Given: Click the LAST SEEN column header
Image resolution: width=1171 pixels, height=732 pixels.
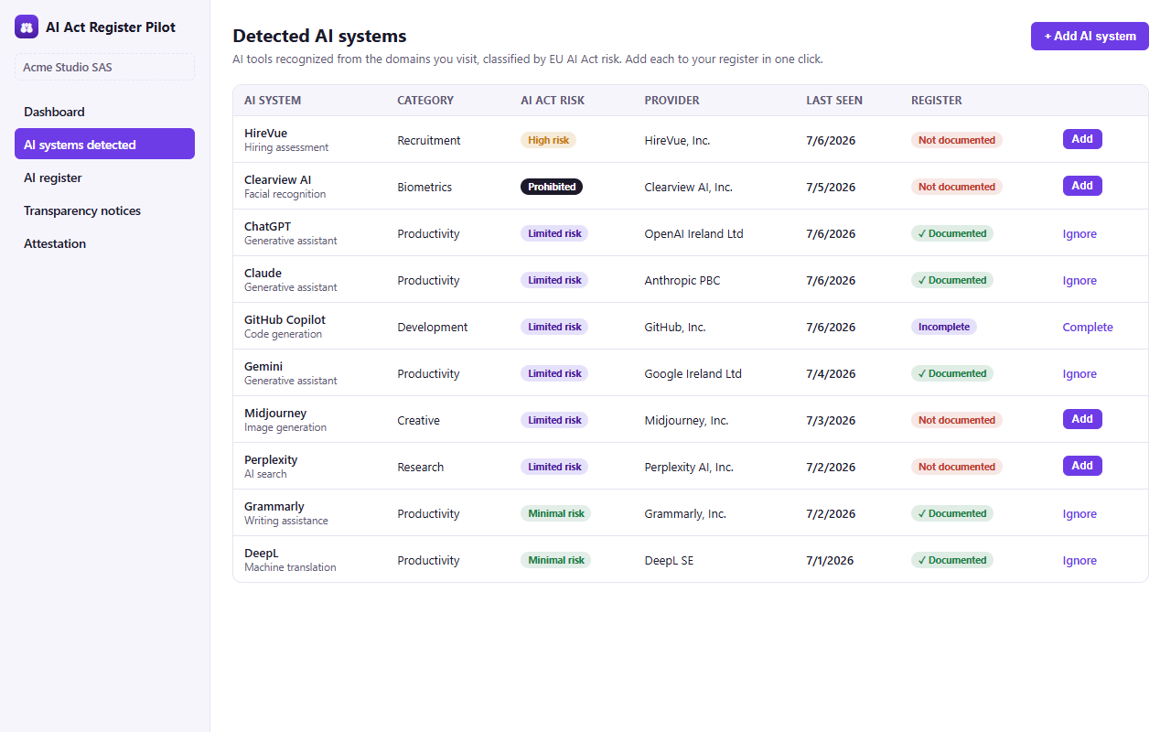Looking at the screenshot, I should click(834, 101).
